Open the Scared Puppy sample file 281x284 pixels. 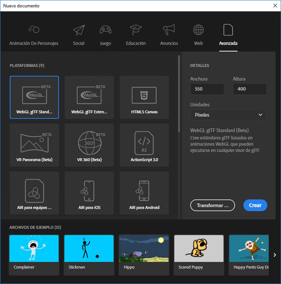(x=198, y=249)
